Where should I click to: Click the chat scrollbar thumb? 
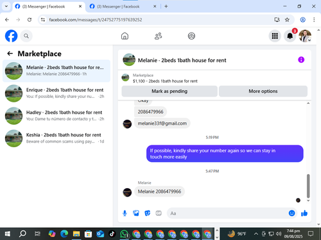(308, 186)
